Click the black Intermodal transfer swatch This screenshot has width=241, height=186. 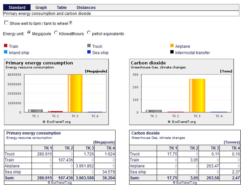pyautogui.click(x=172, y=52)
